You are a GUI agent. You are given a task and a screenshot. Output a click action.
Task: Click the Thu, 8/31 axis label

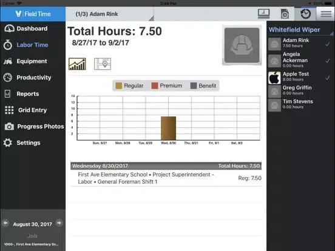(191, 143)
